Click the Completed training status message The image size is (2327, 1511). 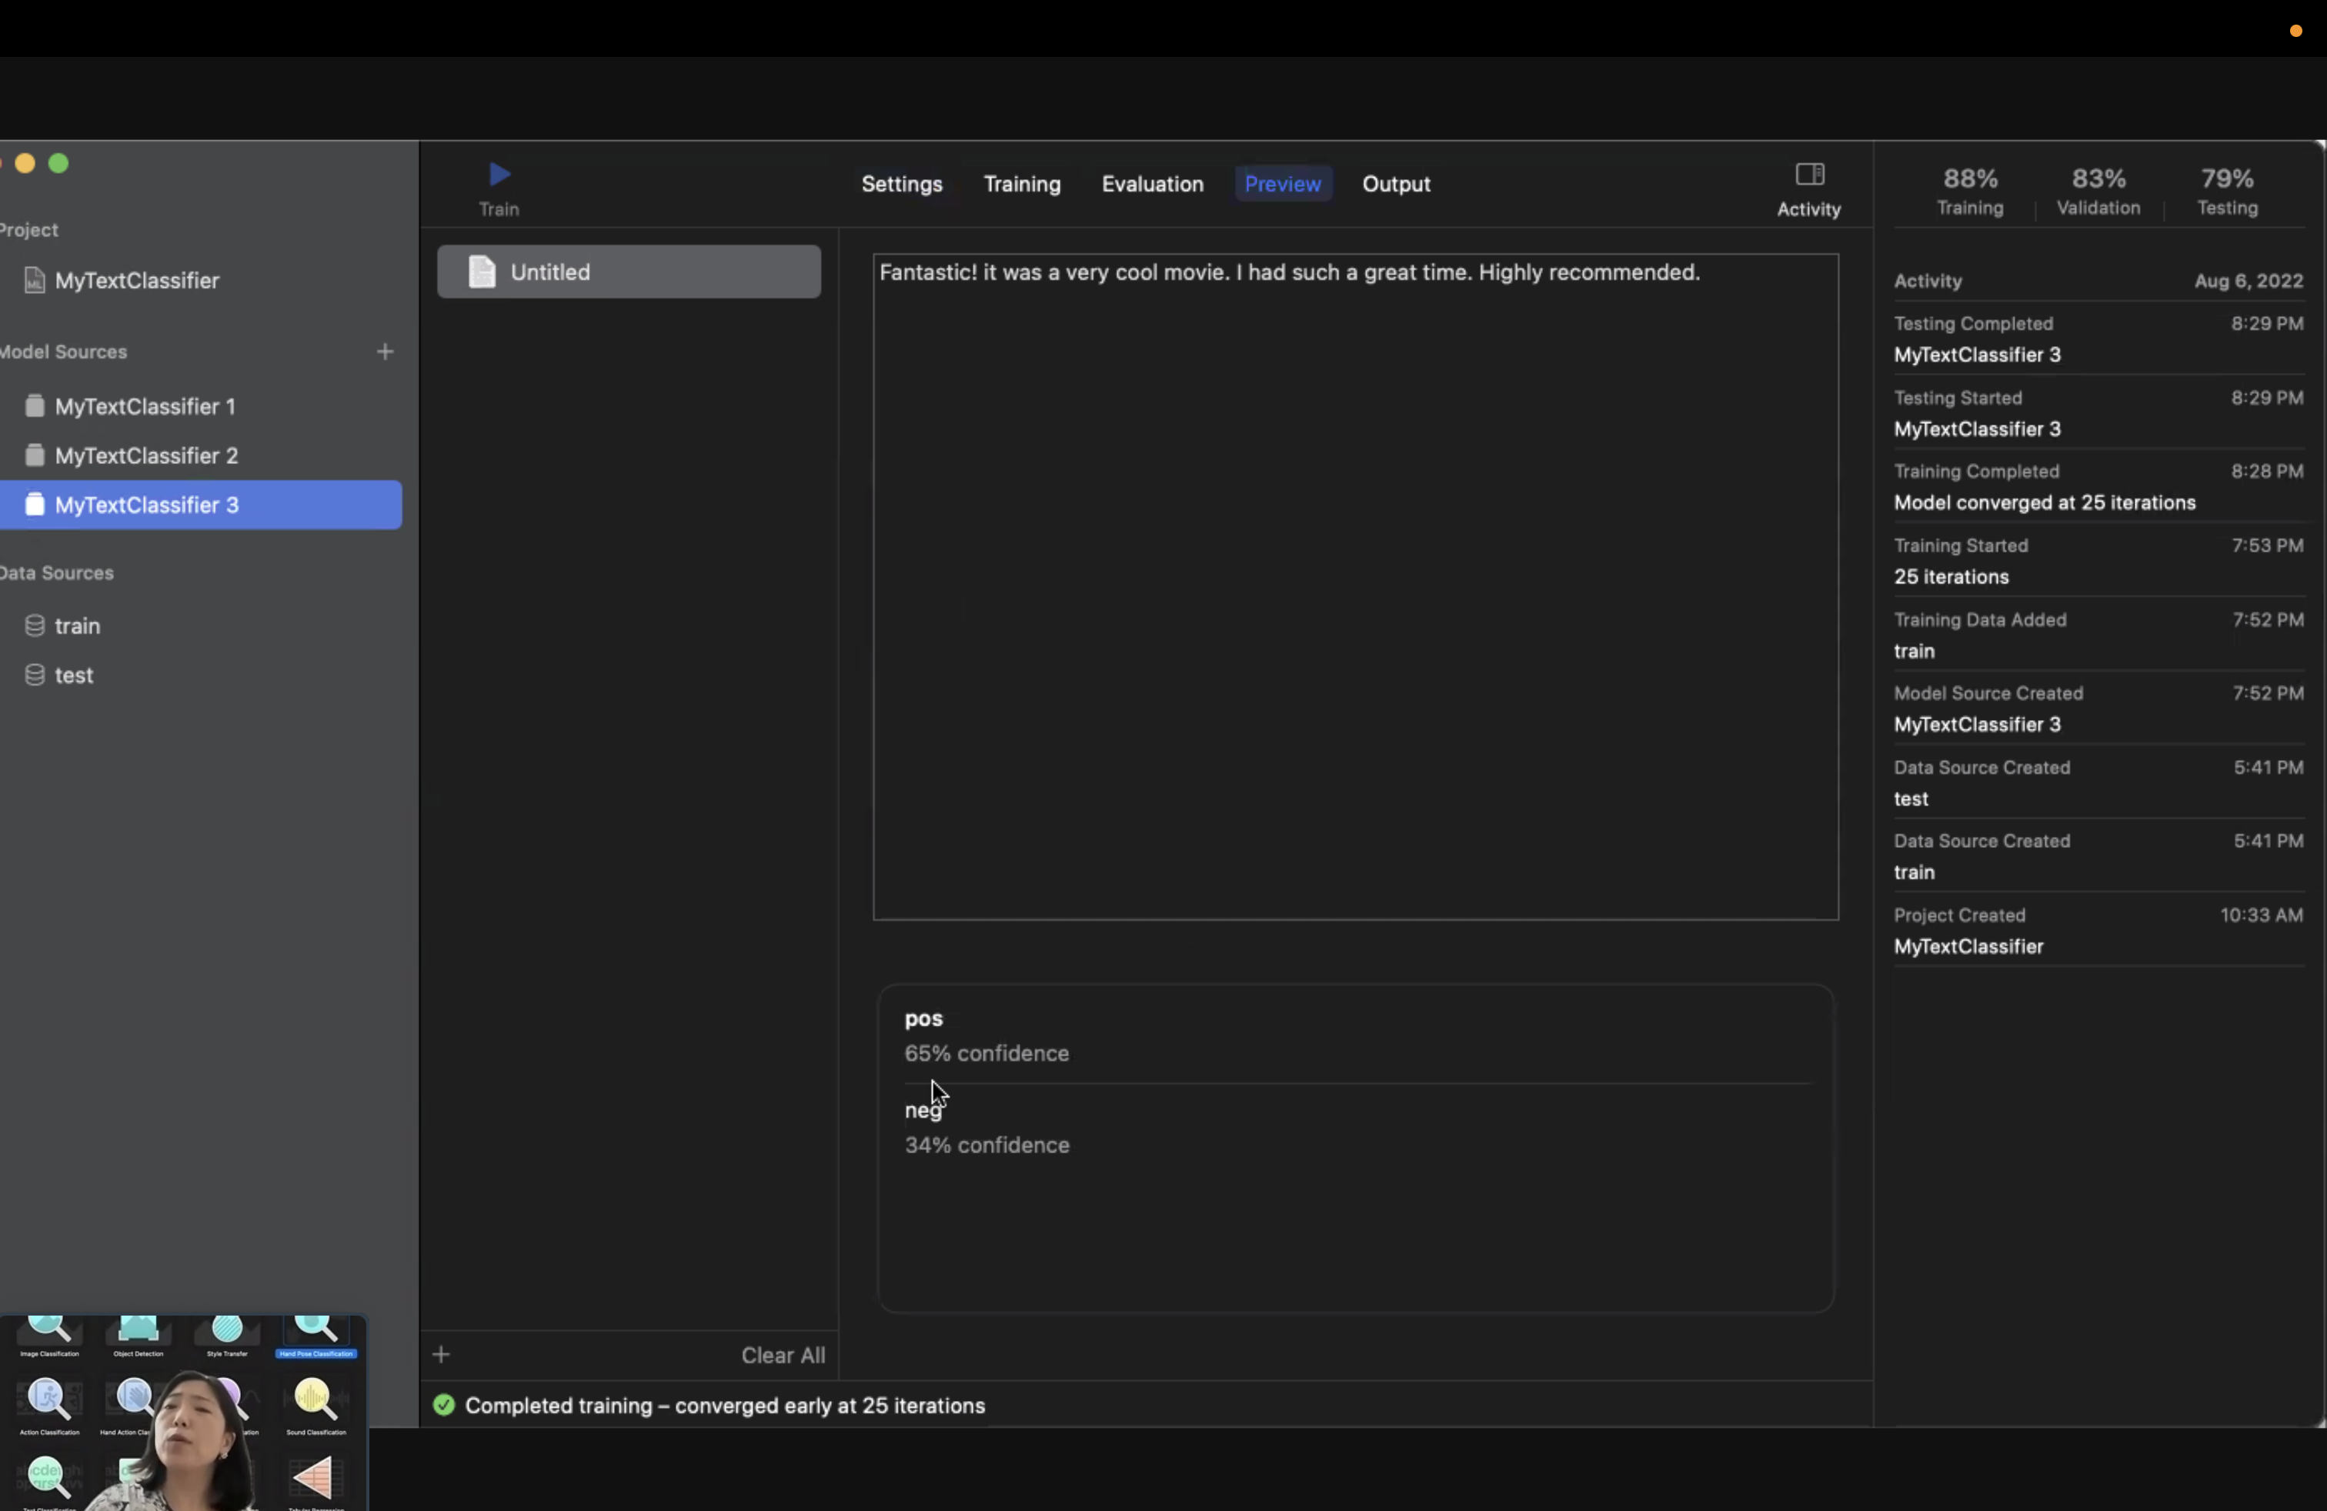(725, 1406)
